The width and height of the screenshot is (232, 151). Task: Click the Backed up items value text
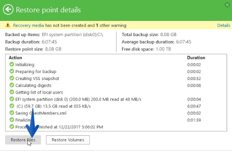[73, 34]
